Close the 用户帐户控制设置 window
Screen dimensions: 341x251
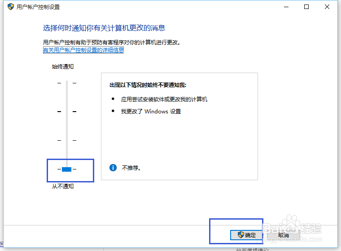click(327, 7)
